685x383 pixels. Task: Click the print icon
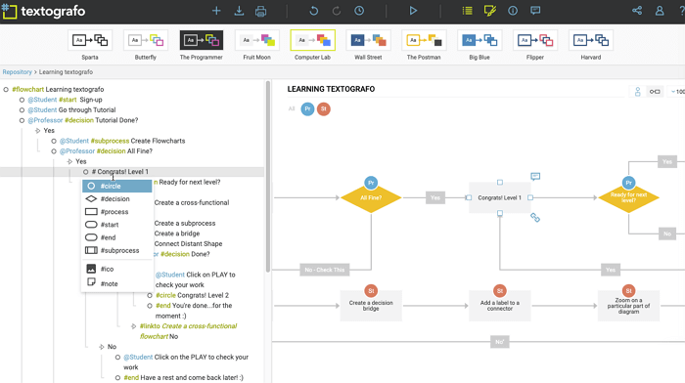click(x=261, y=11)
